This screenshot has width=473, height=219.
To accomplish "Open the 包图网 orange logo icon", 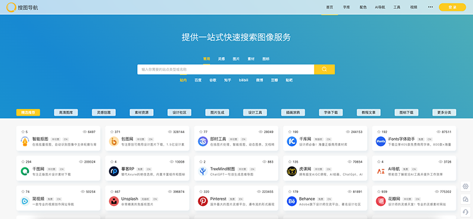I will (x=114, y=141).
